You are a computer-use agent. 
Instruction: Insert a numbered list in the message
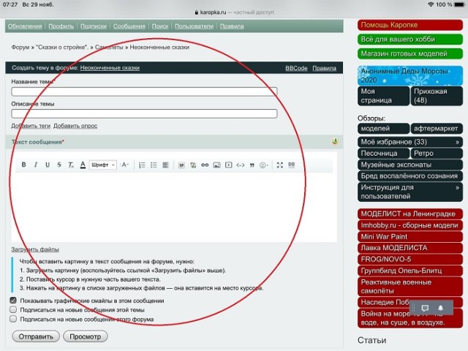142,165
